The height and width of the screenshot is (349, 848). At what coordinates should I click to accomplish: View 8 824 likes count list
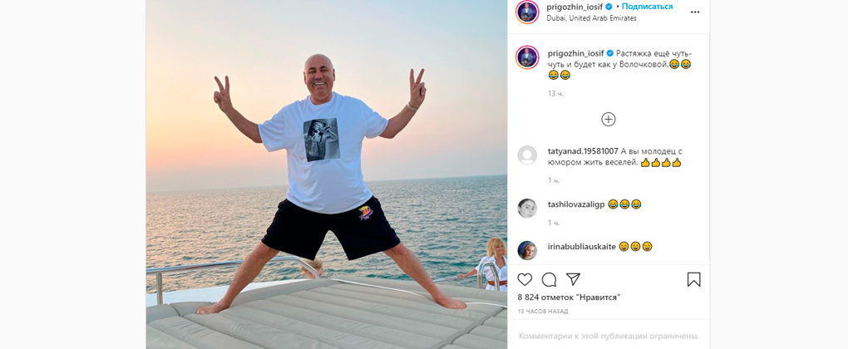[x=569, y=297]
